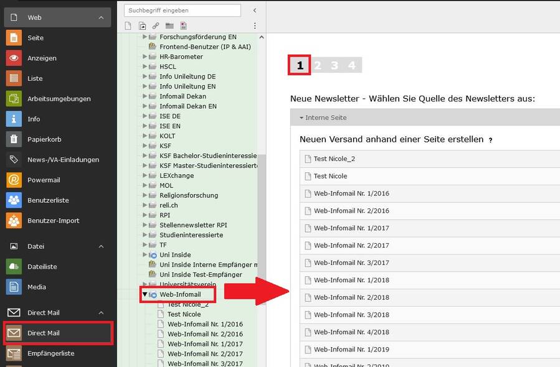Open the Anzeigen module icon
The height and width of the screenshot is (367, 560).
tap(14, 58)
